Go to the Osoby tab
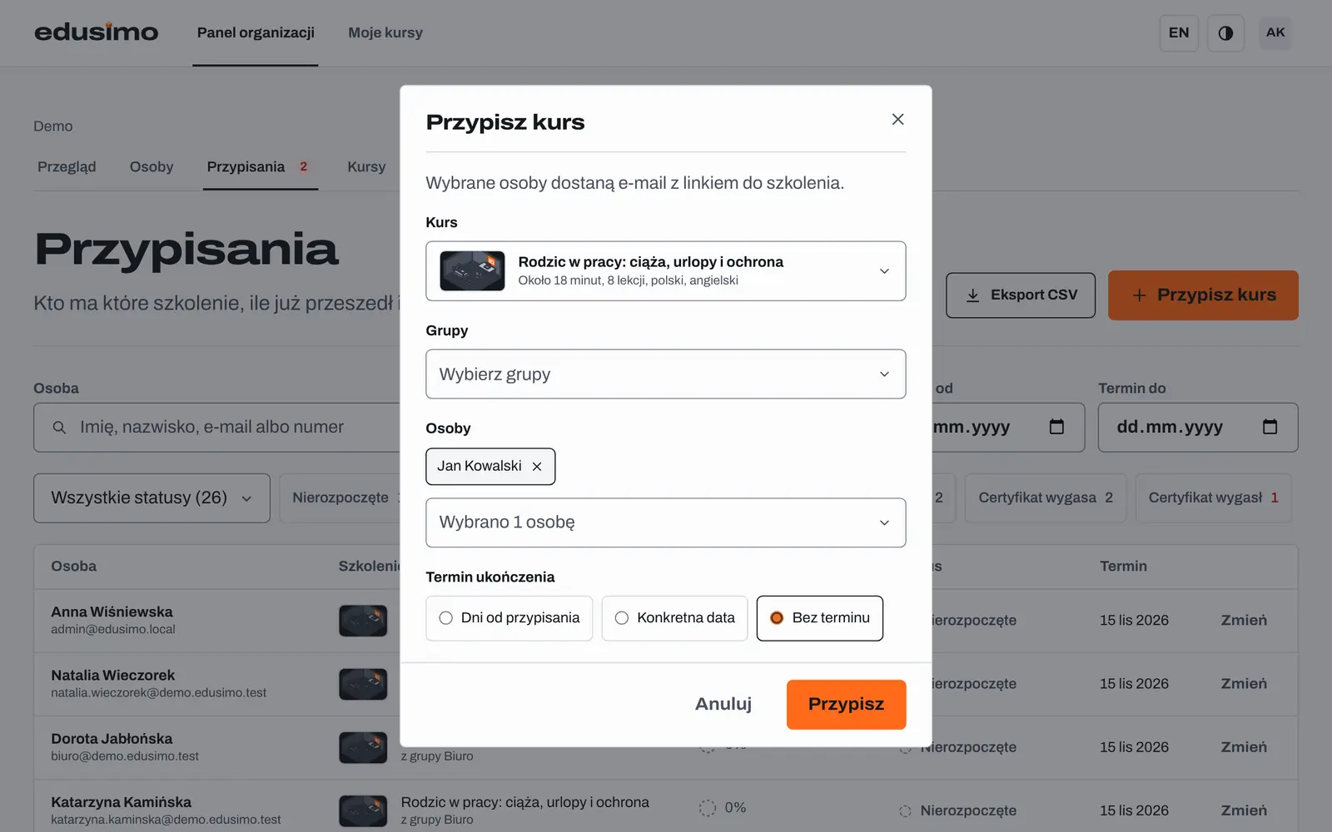The image size is (1332, 832). click(152, 167)
